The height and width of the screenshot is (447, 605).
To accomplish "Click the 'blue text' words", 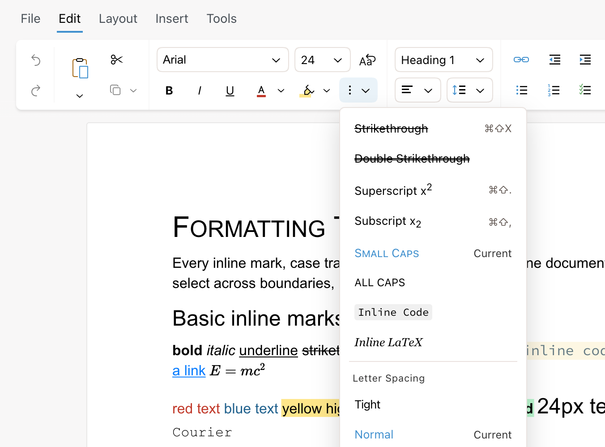I will click(x=251, y=408).
